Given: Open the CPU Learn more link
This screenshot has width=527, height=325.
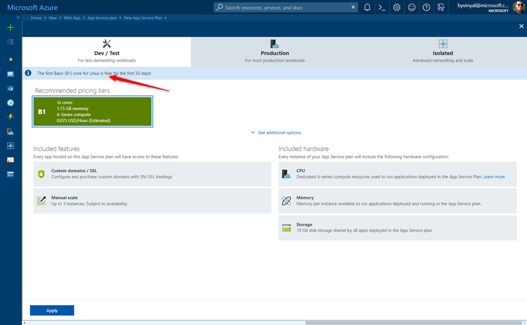Looking at the screenshot, I should point(494,177).
